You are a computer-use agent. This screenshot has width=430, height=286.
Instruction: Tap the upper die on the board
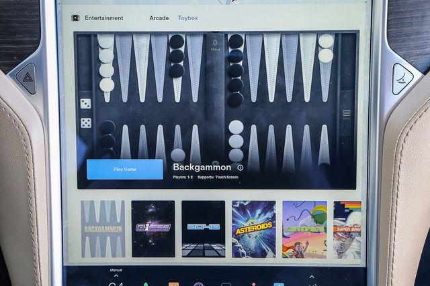pos(86,103)
